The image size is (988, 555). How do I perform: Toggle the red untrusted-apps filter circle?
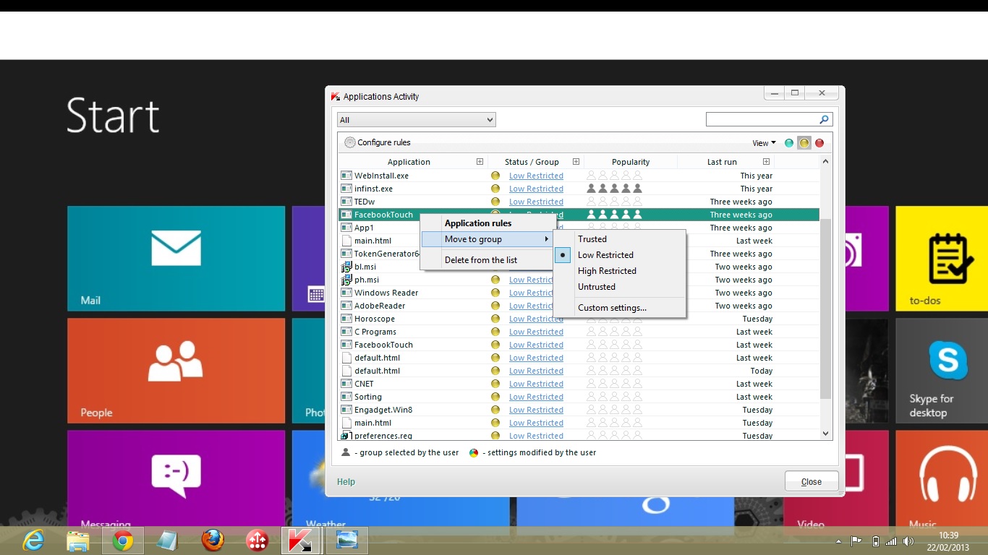(819, 143)
